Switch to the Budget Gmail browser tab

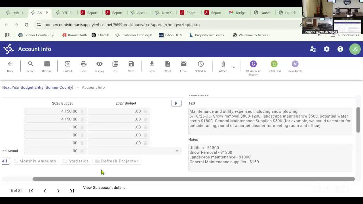(238, 13)
